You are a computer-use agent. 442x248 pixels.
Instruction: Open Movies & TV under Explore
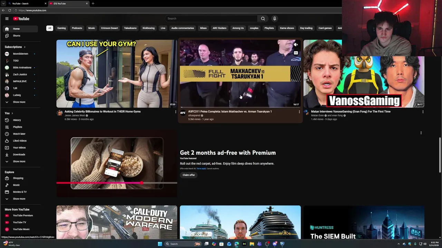tap(21, 192)
